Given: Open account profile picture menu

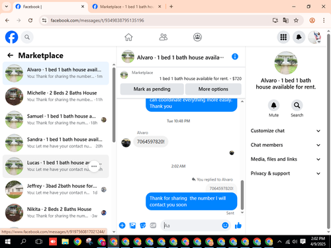Looking at the screenshot, I should point(314,37).
